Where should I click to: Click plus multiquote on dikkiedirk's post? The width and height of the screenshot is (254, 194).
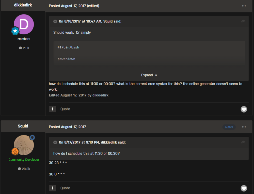[53, 109]
